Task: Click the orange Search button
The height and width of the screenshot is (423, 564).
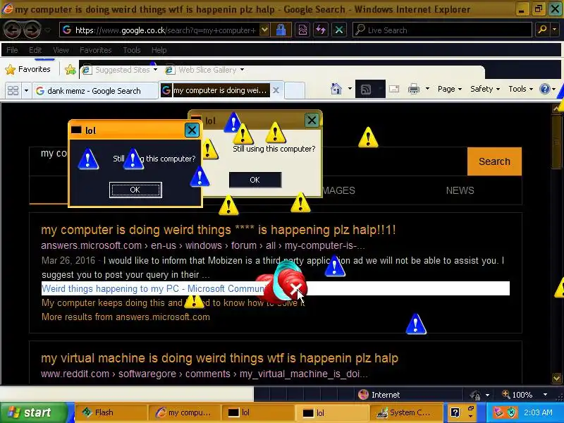Action: click(494, 161)
